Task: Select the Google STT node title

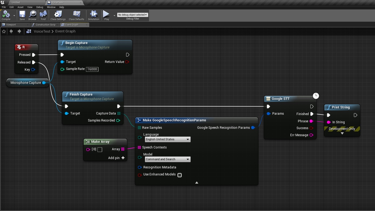Action: (280, 99)
